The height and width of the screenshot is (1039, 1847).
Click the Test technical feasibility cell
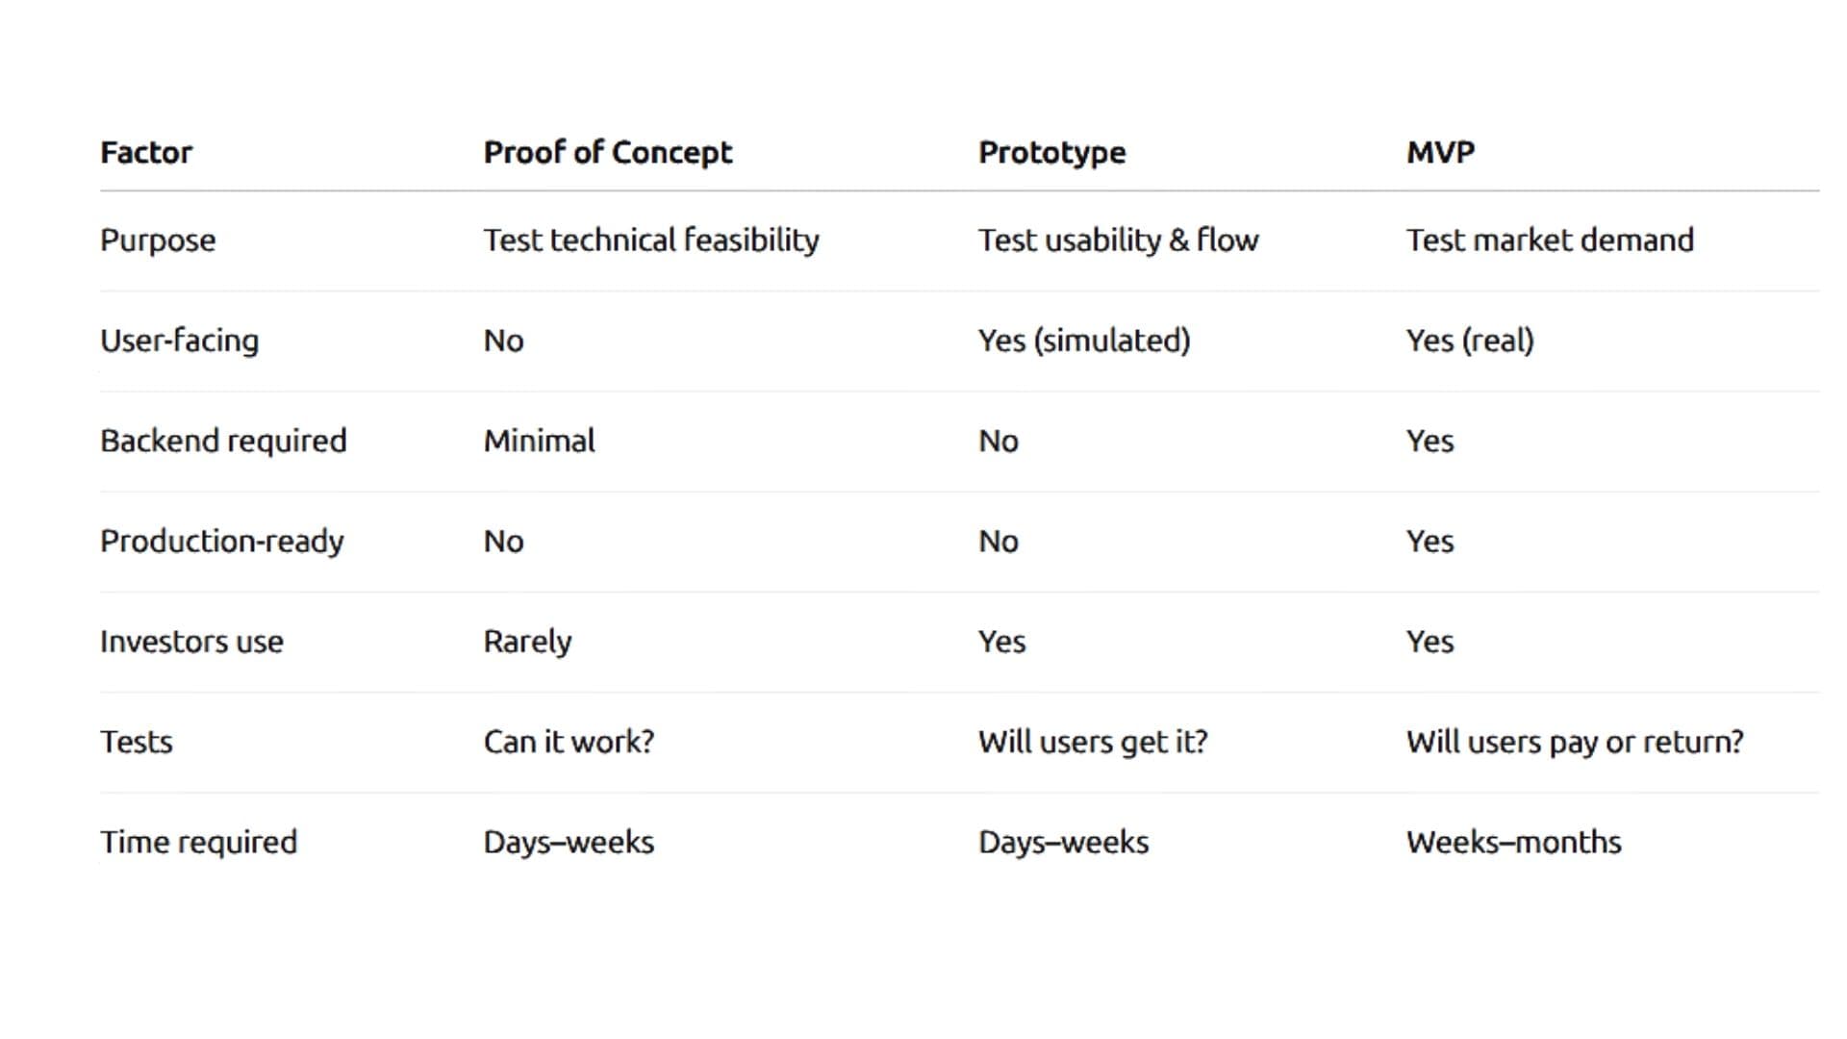click(651, 241)
